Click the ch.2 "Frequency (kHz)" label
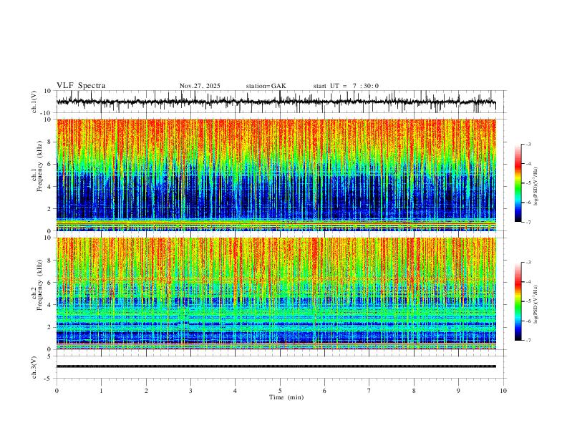 click(39, 285)
